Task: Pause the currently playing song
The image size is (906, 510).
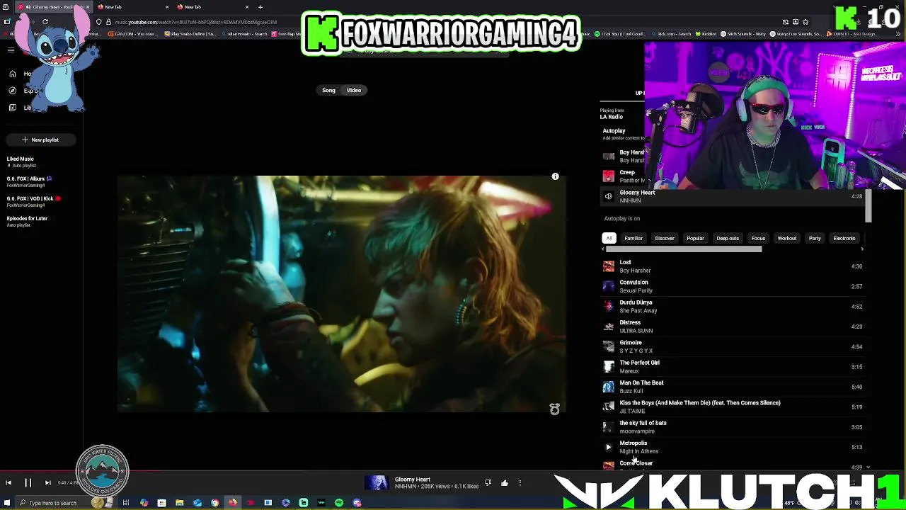Action: coord(28,483)
